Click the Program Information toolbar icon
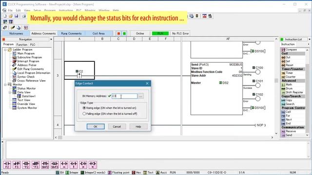312x175 pixels. [19, 28]
